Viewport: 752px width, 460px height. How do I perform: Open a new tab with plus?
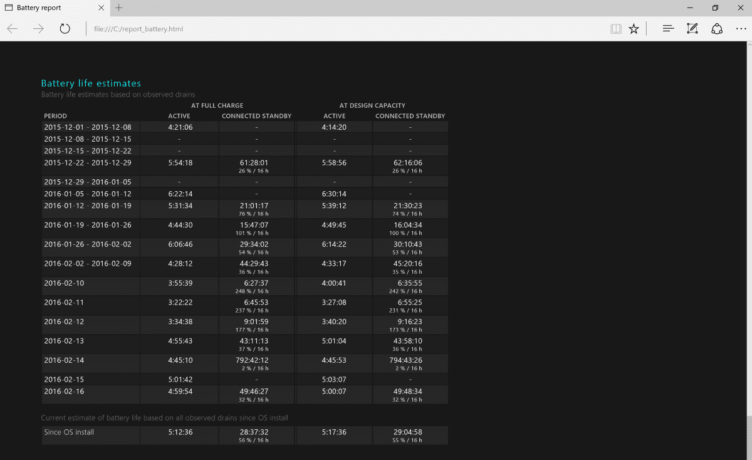click(119, 8)
